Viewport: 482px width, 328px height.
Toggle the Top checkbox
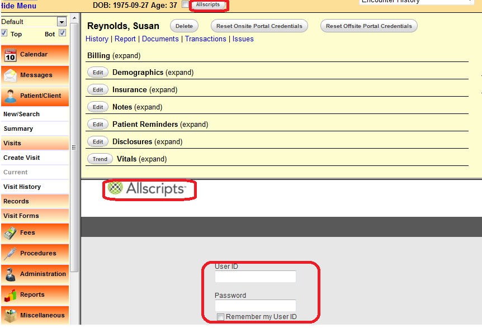[x=4, y=34]
